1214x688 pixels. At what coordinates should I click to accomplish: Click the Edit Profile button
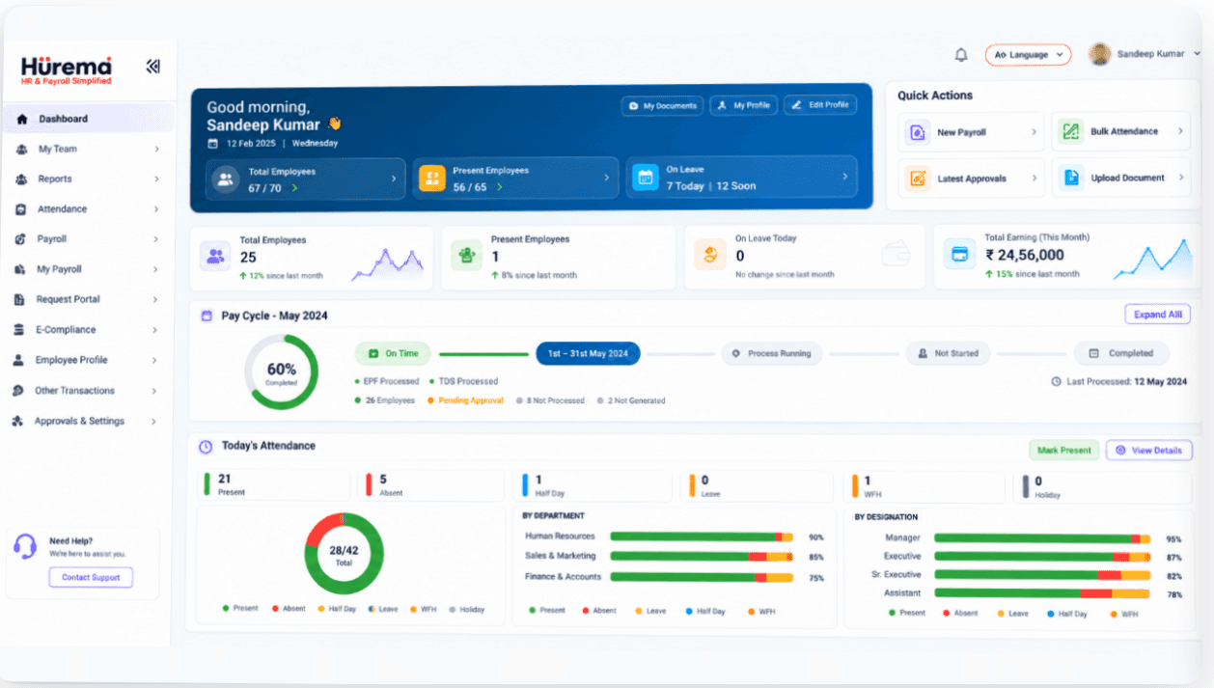coord(820,104)
